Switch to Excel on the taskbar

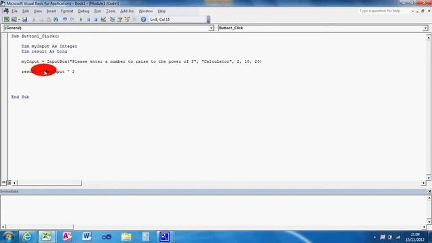pyautogui.click(x=47, y=237)
